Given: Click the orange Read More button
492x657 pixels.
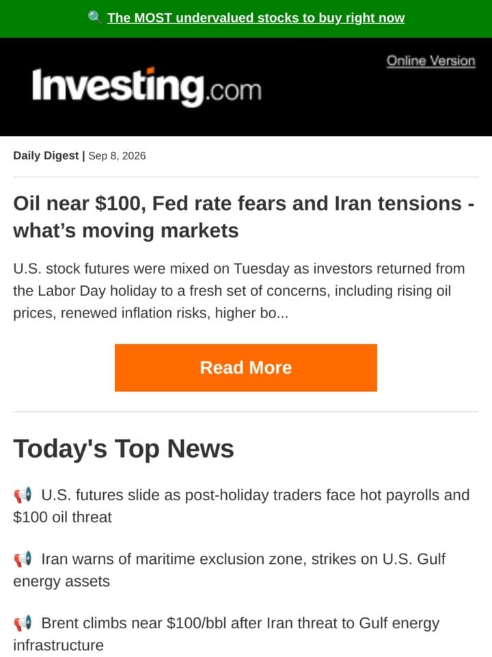Looking at the screenshot, I should point(245,368).
